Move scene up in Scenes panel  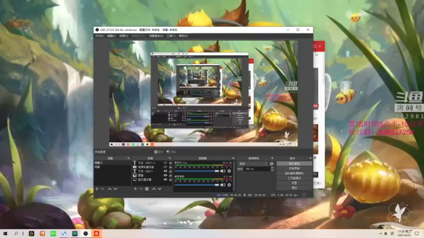coord(110,189)
